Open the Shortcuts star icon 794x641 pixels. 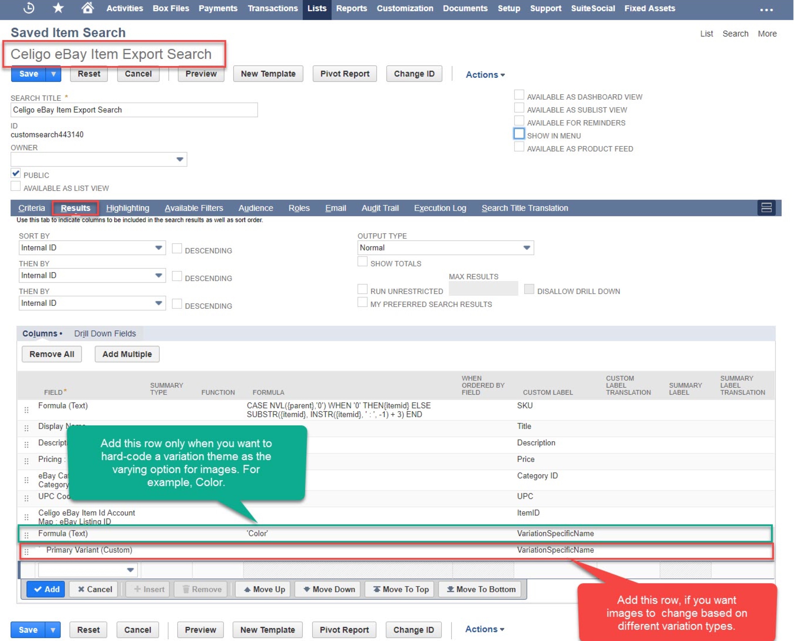click(58, 8)
